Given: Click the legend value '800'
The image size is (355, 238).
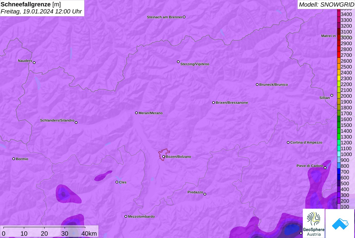Looking at the screenshot, I should 345,166.
